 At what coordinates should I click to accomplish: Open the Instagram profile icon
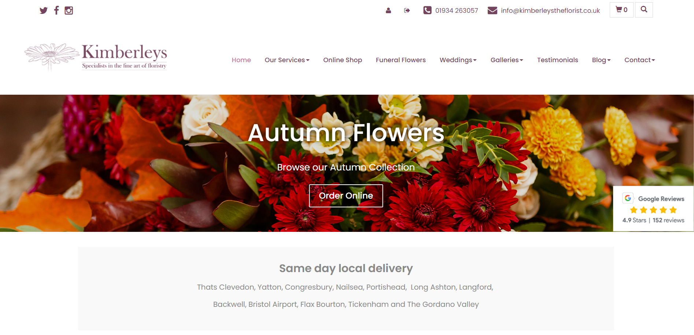click(69, 10)
